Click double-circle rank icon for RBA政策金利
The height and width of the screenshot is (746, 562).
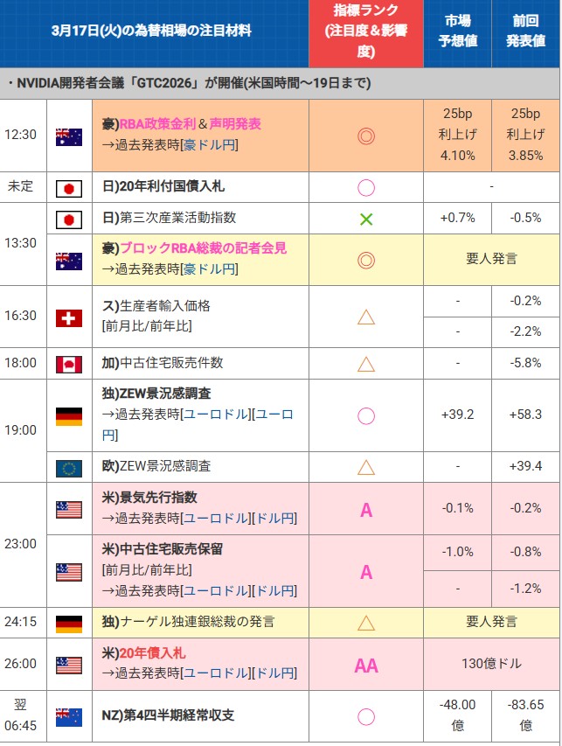pos(366,136)
